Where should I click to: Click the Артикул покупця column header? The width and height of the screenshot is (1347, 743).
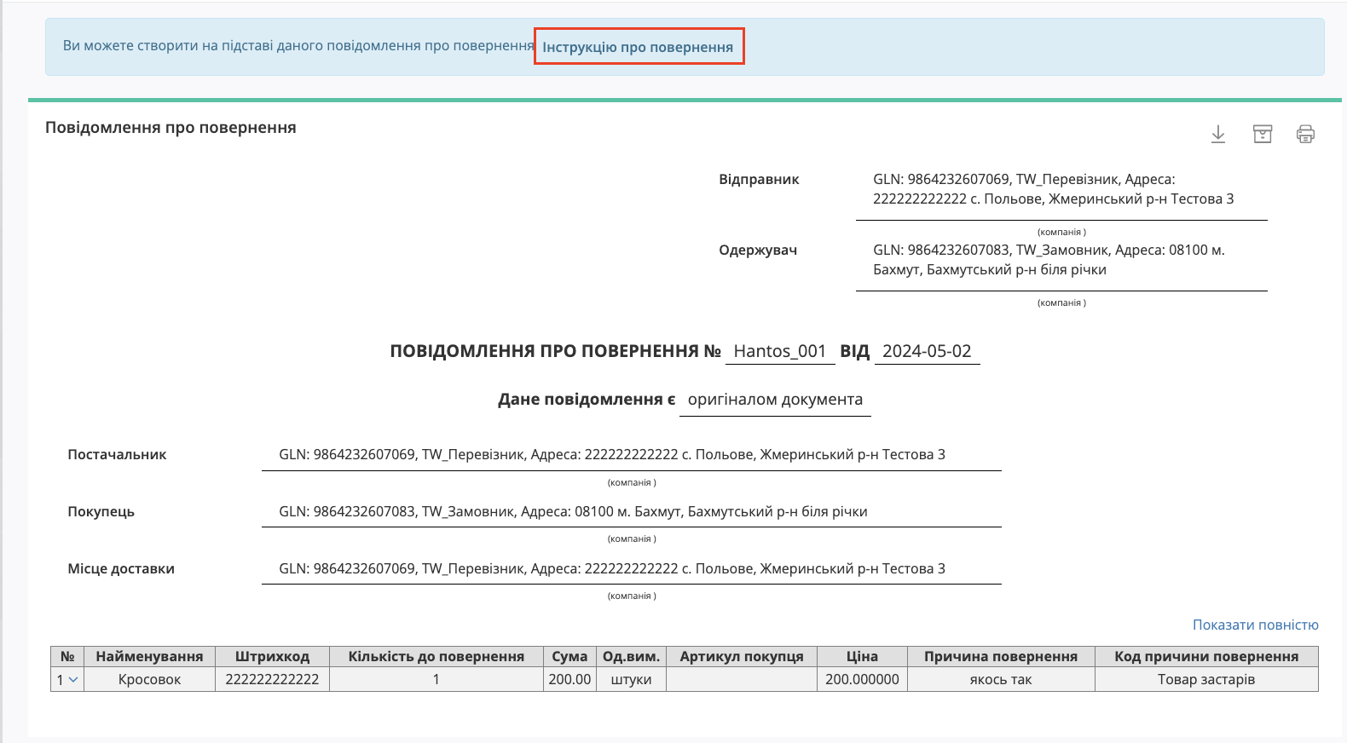(742, 656)
